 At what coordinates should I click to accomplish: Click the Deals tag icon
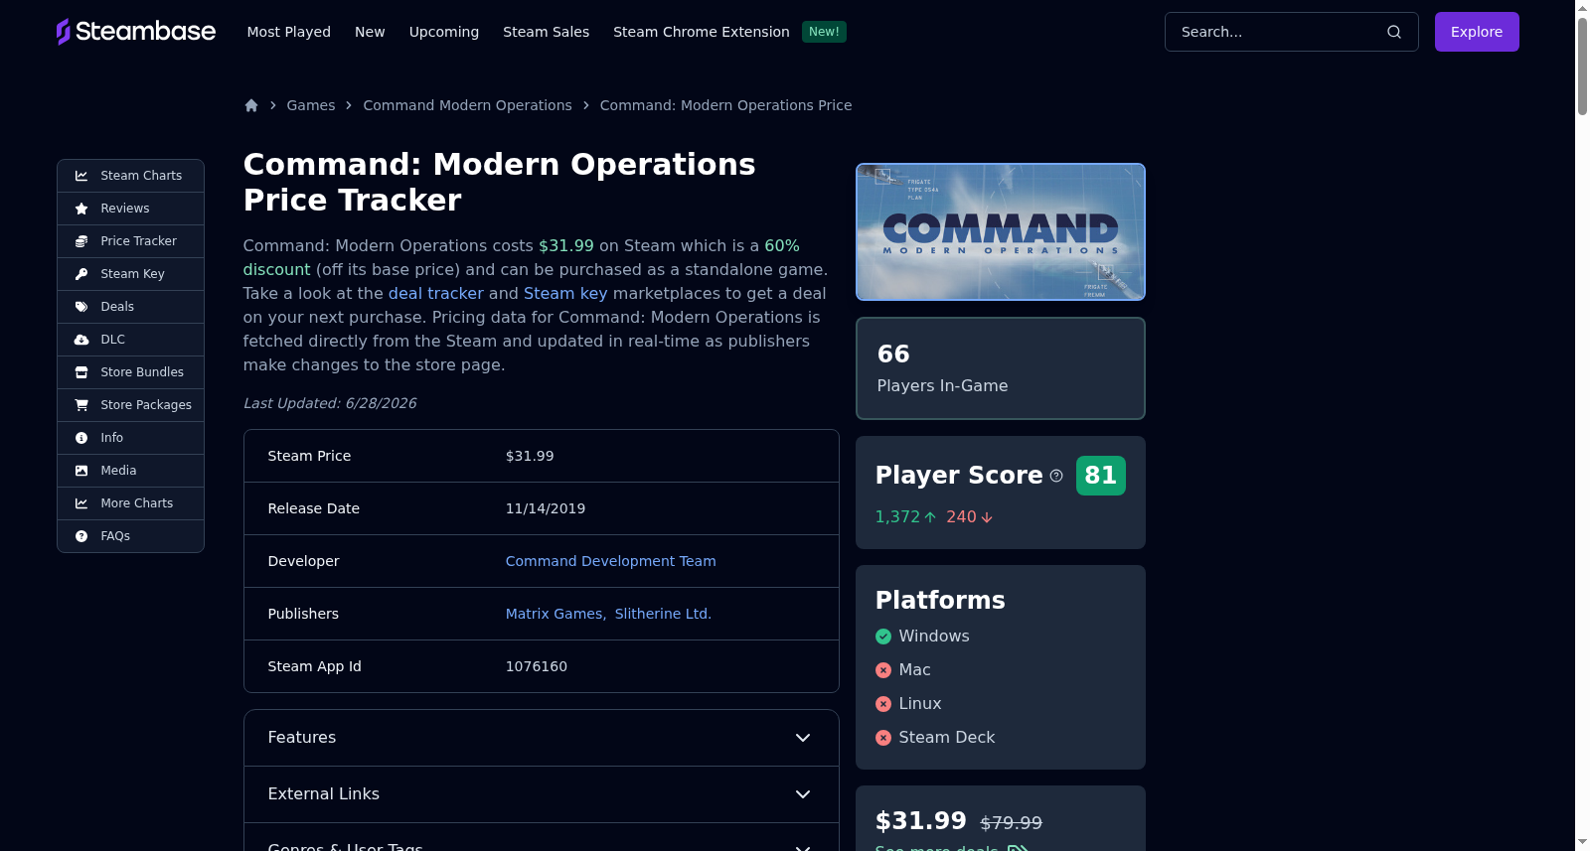81,307
